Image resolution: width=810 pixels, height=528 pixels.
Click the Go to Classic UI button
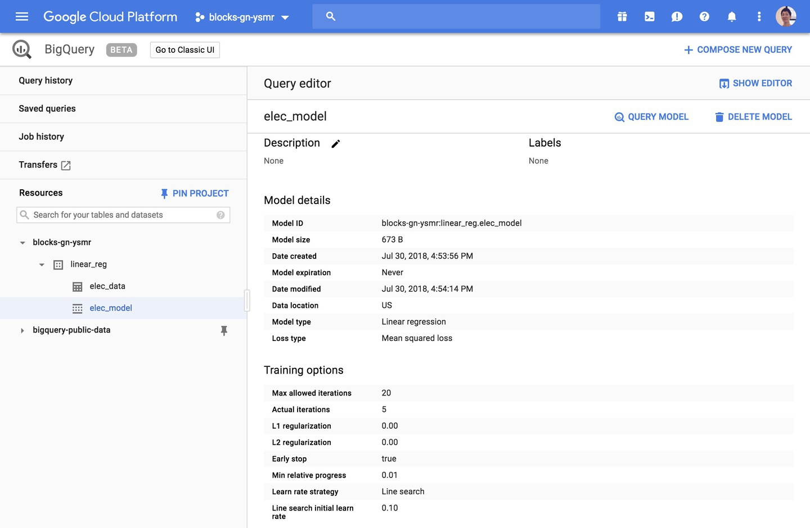coord(185,50)
